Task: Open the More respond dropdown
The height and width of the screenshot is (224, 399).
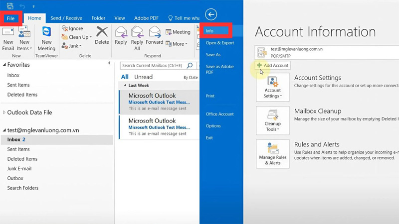Action: pyautogui.click(x=177, y=44)
